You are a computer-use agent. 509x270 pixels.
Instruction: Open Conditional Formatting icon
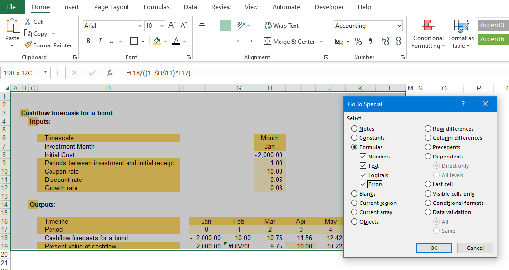(428, 25)
